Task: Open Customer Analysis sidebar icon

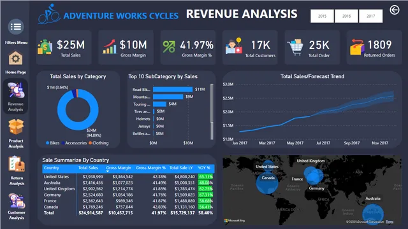Action: pyautogui.click(x=17, y=201)
